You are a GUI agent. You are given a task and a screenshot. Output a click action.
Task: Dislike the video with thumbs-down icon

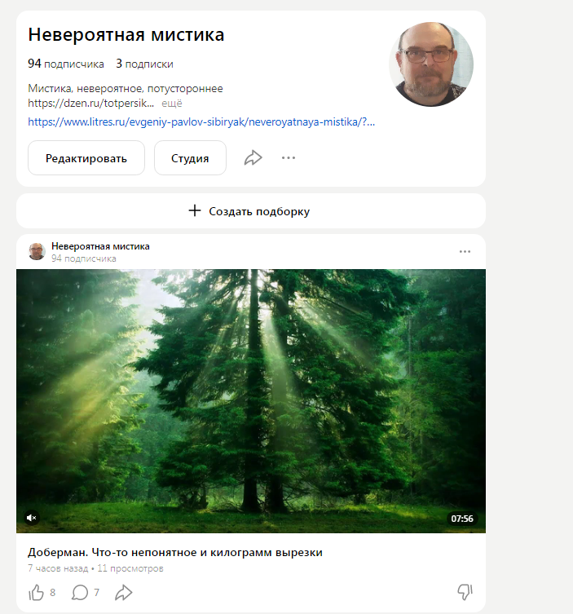point(465,592)
